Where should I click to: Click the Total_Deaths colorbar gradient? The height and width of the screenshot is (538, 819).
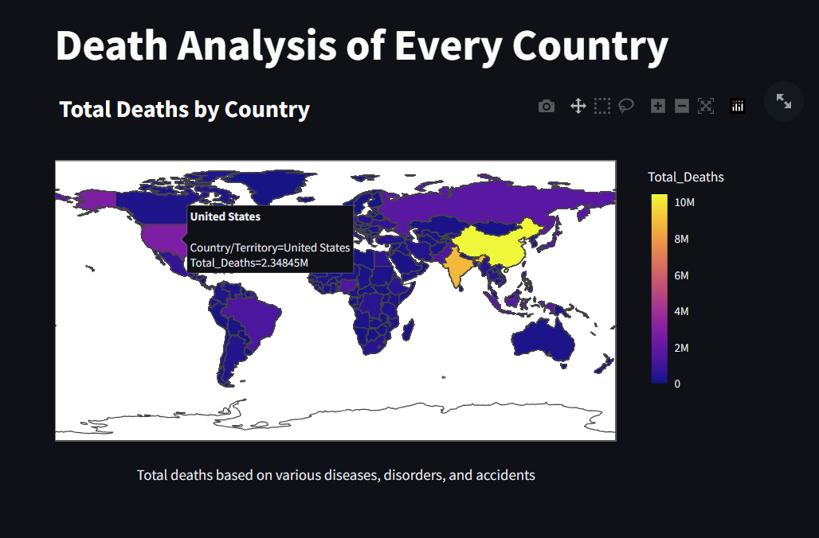tap(659, 289)
